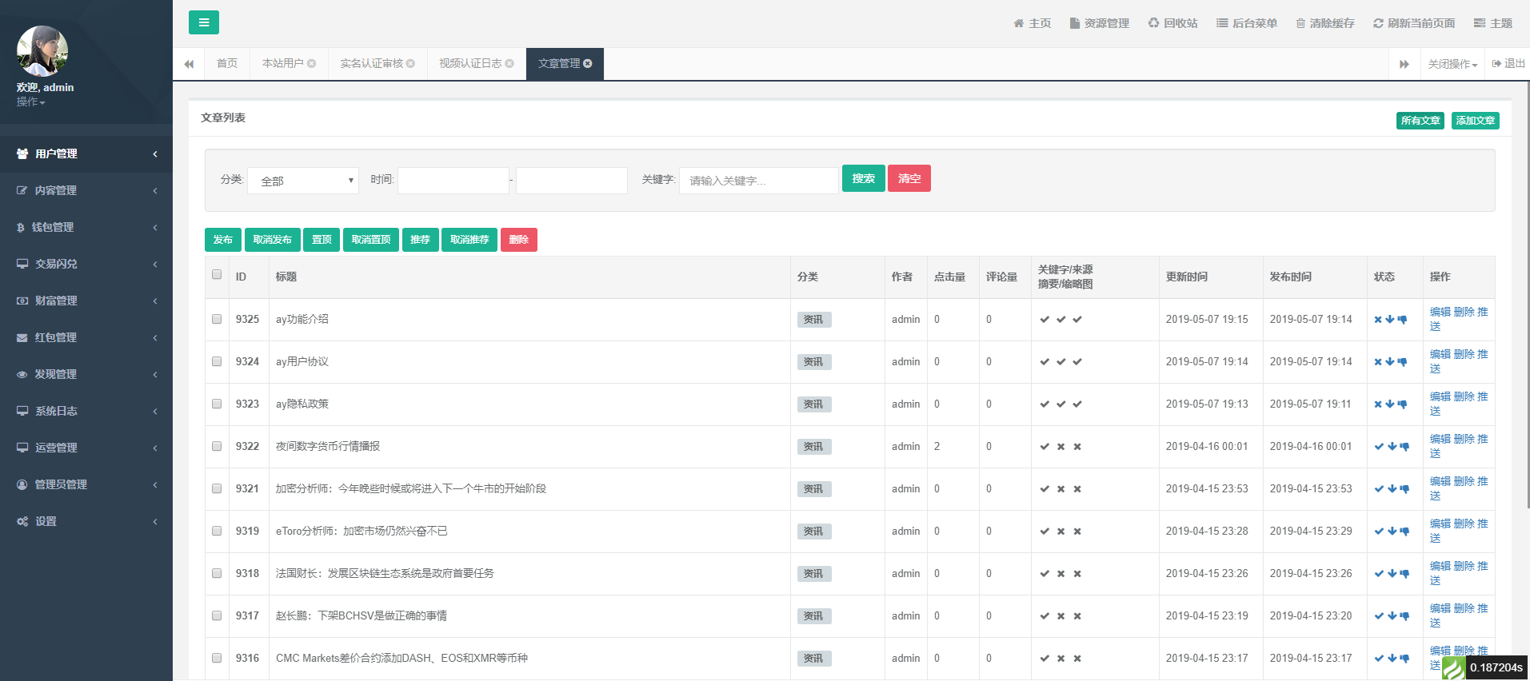Click thumbs-down icon for article 9325
The height and width of the screenshot is (681, 1530).
tap(1402, 320)
